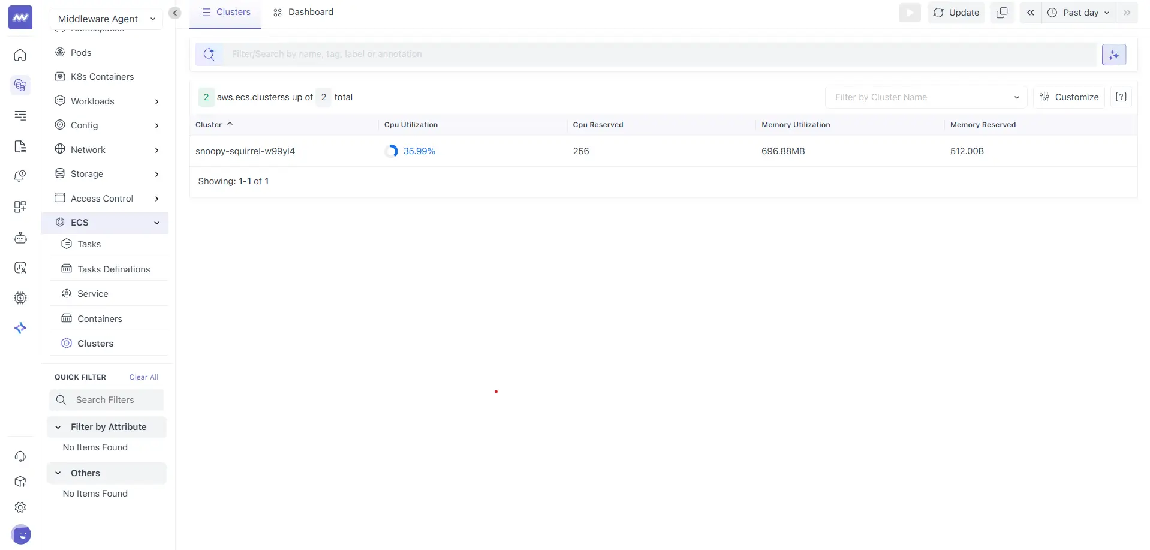Open the support headset icon

20,456
